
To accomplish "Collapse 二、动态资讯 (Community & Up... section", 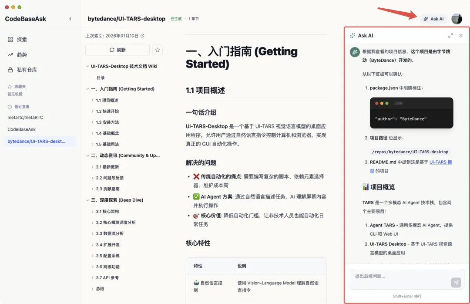I will coord(87,155).
